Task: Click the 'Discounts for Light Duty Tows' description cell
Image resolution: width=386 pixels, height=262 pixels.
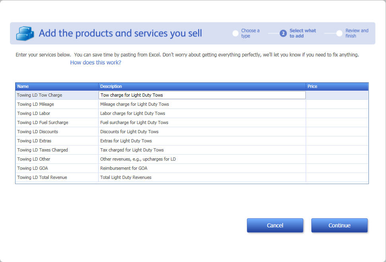Action: pos(202,132)
